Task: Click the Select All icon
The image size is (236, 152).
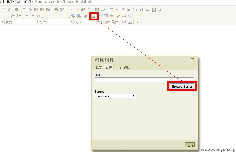Action: [97, 10]
